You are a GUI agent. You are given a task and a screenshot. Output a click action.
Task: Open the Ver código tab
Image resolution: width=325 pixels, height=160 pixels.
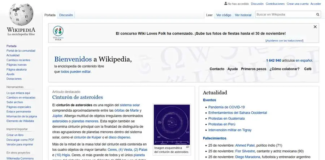click(x=224, y=15)
